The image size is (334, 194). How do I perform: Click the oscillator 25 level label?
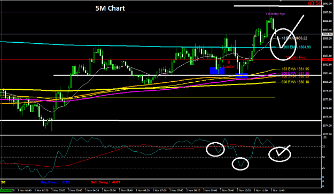(324, 168)
